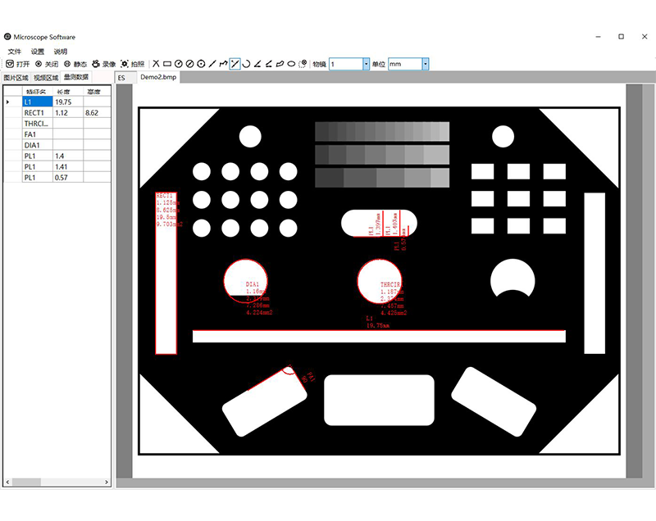Start recording with the 录像 button
Screen dimensions: 656x521
coord(103,63)
